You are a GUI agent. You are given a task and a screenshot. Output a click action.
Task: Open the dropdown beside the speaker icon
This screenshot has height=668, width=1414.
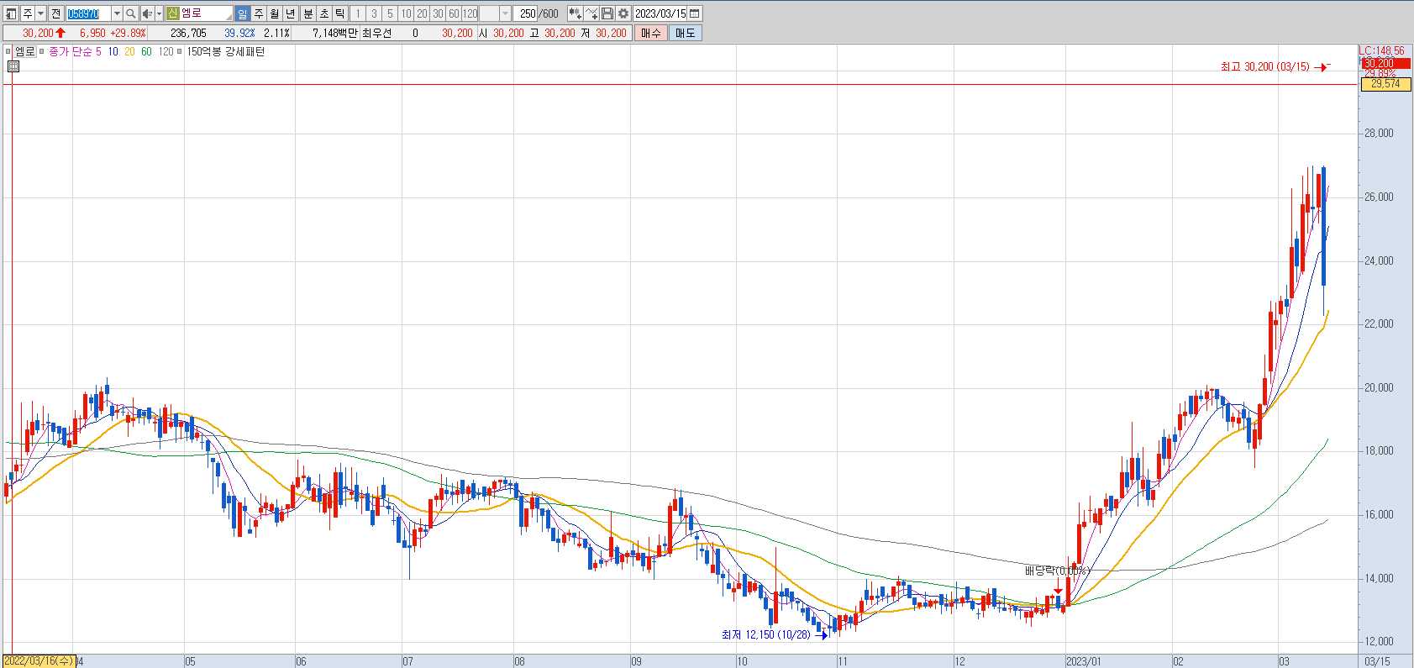159,13
